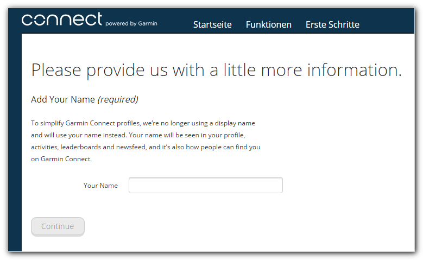Viewport: 423px width, 260px height.
Task: Click the 'and will use your name instead' line
Action: click(138, 135)
